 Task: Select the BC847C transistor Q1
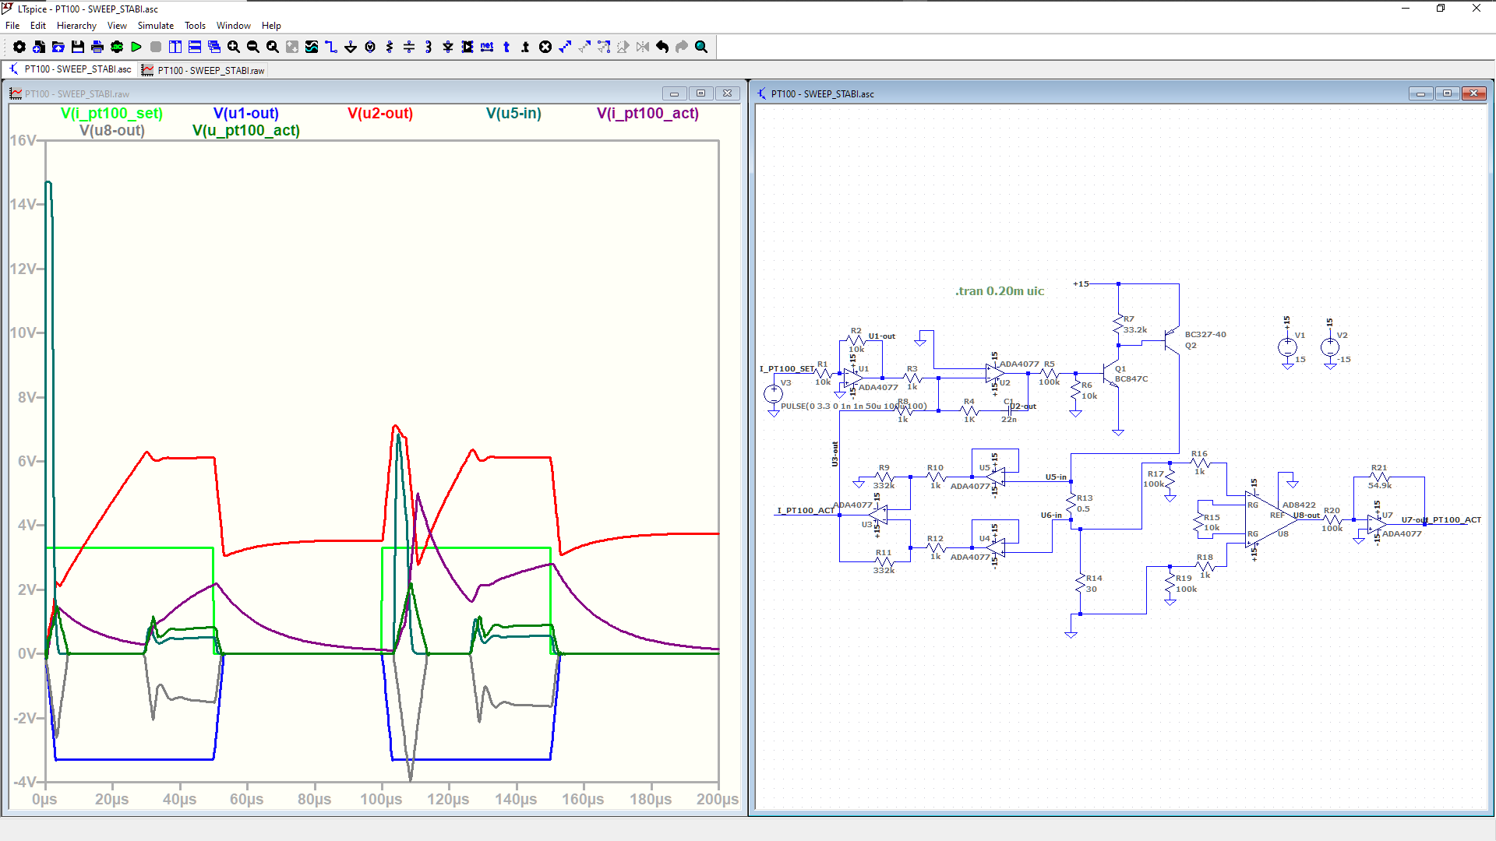click(x=1111, y=374)
